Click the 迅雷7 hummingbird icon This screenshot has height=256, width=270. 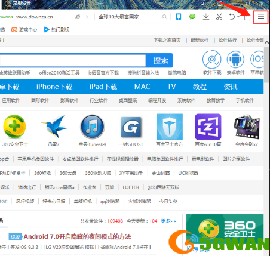54,127
